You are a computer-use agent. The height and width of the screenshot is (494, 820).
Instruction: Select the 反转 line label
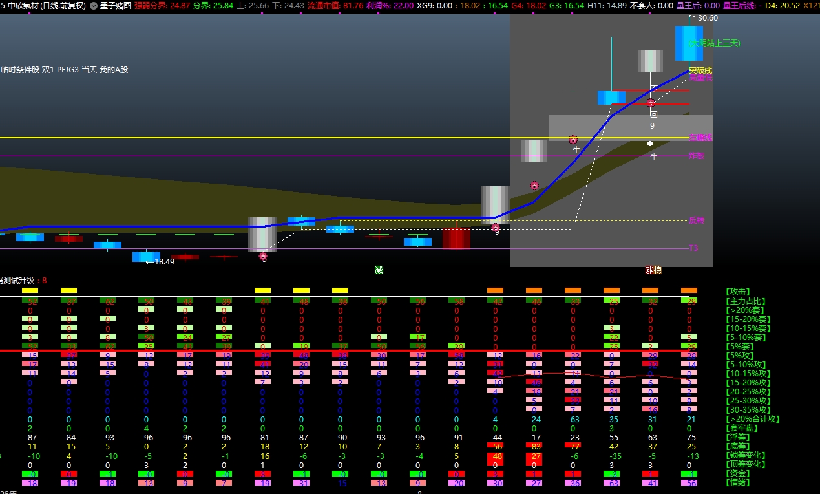click(x=697, y=220)
